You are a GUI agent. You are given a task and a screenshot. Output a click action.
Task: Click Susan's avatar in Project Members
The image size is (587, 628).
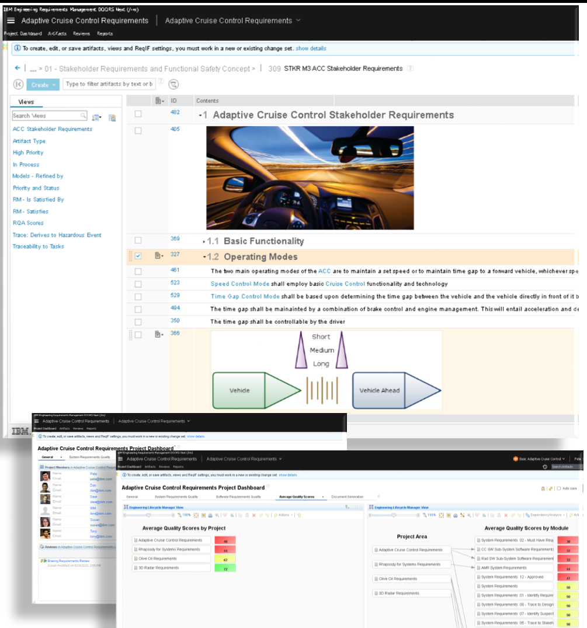pyautogui.click(x=45, y=522)
